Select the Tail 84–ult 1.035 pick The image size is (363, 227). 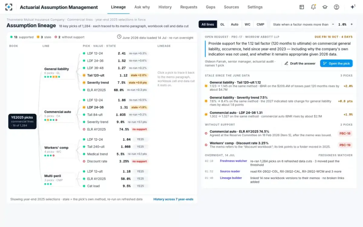pyautogui.click(x=116, y=115)
